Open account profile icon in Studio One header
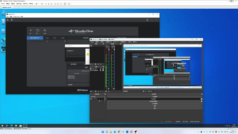 tap(147, 20)
